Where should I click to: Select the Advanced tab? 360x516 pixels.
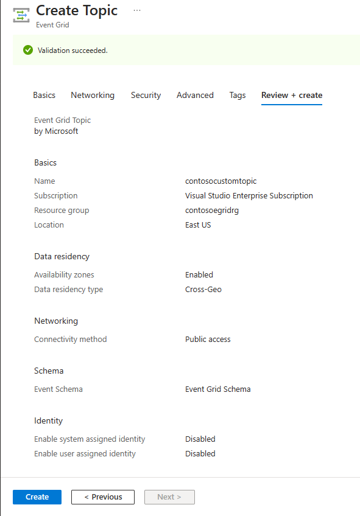coord(195,95)
